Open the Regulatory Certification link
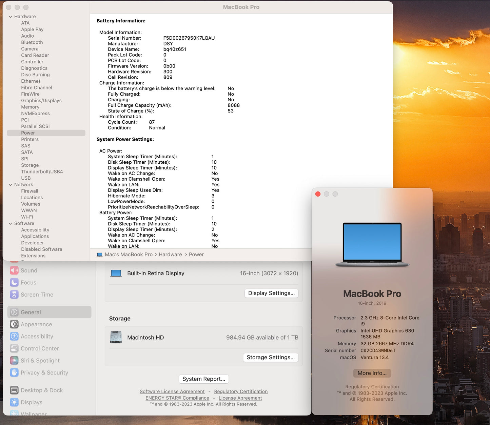This screenshot has height=425, width=490. tap(372, 386)
